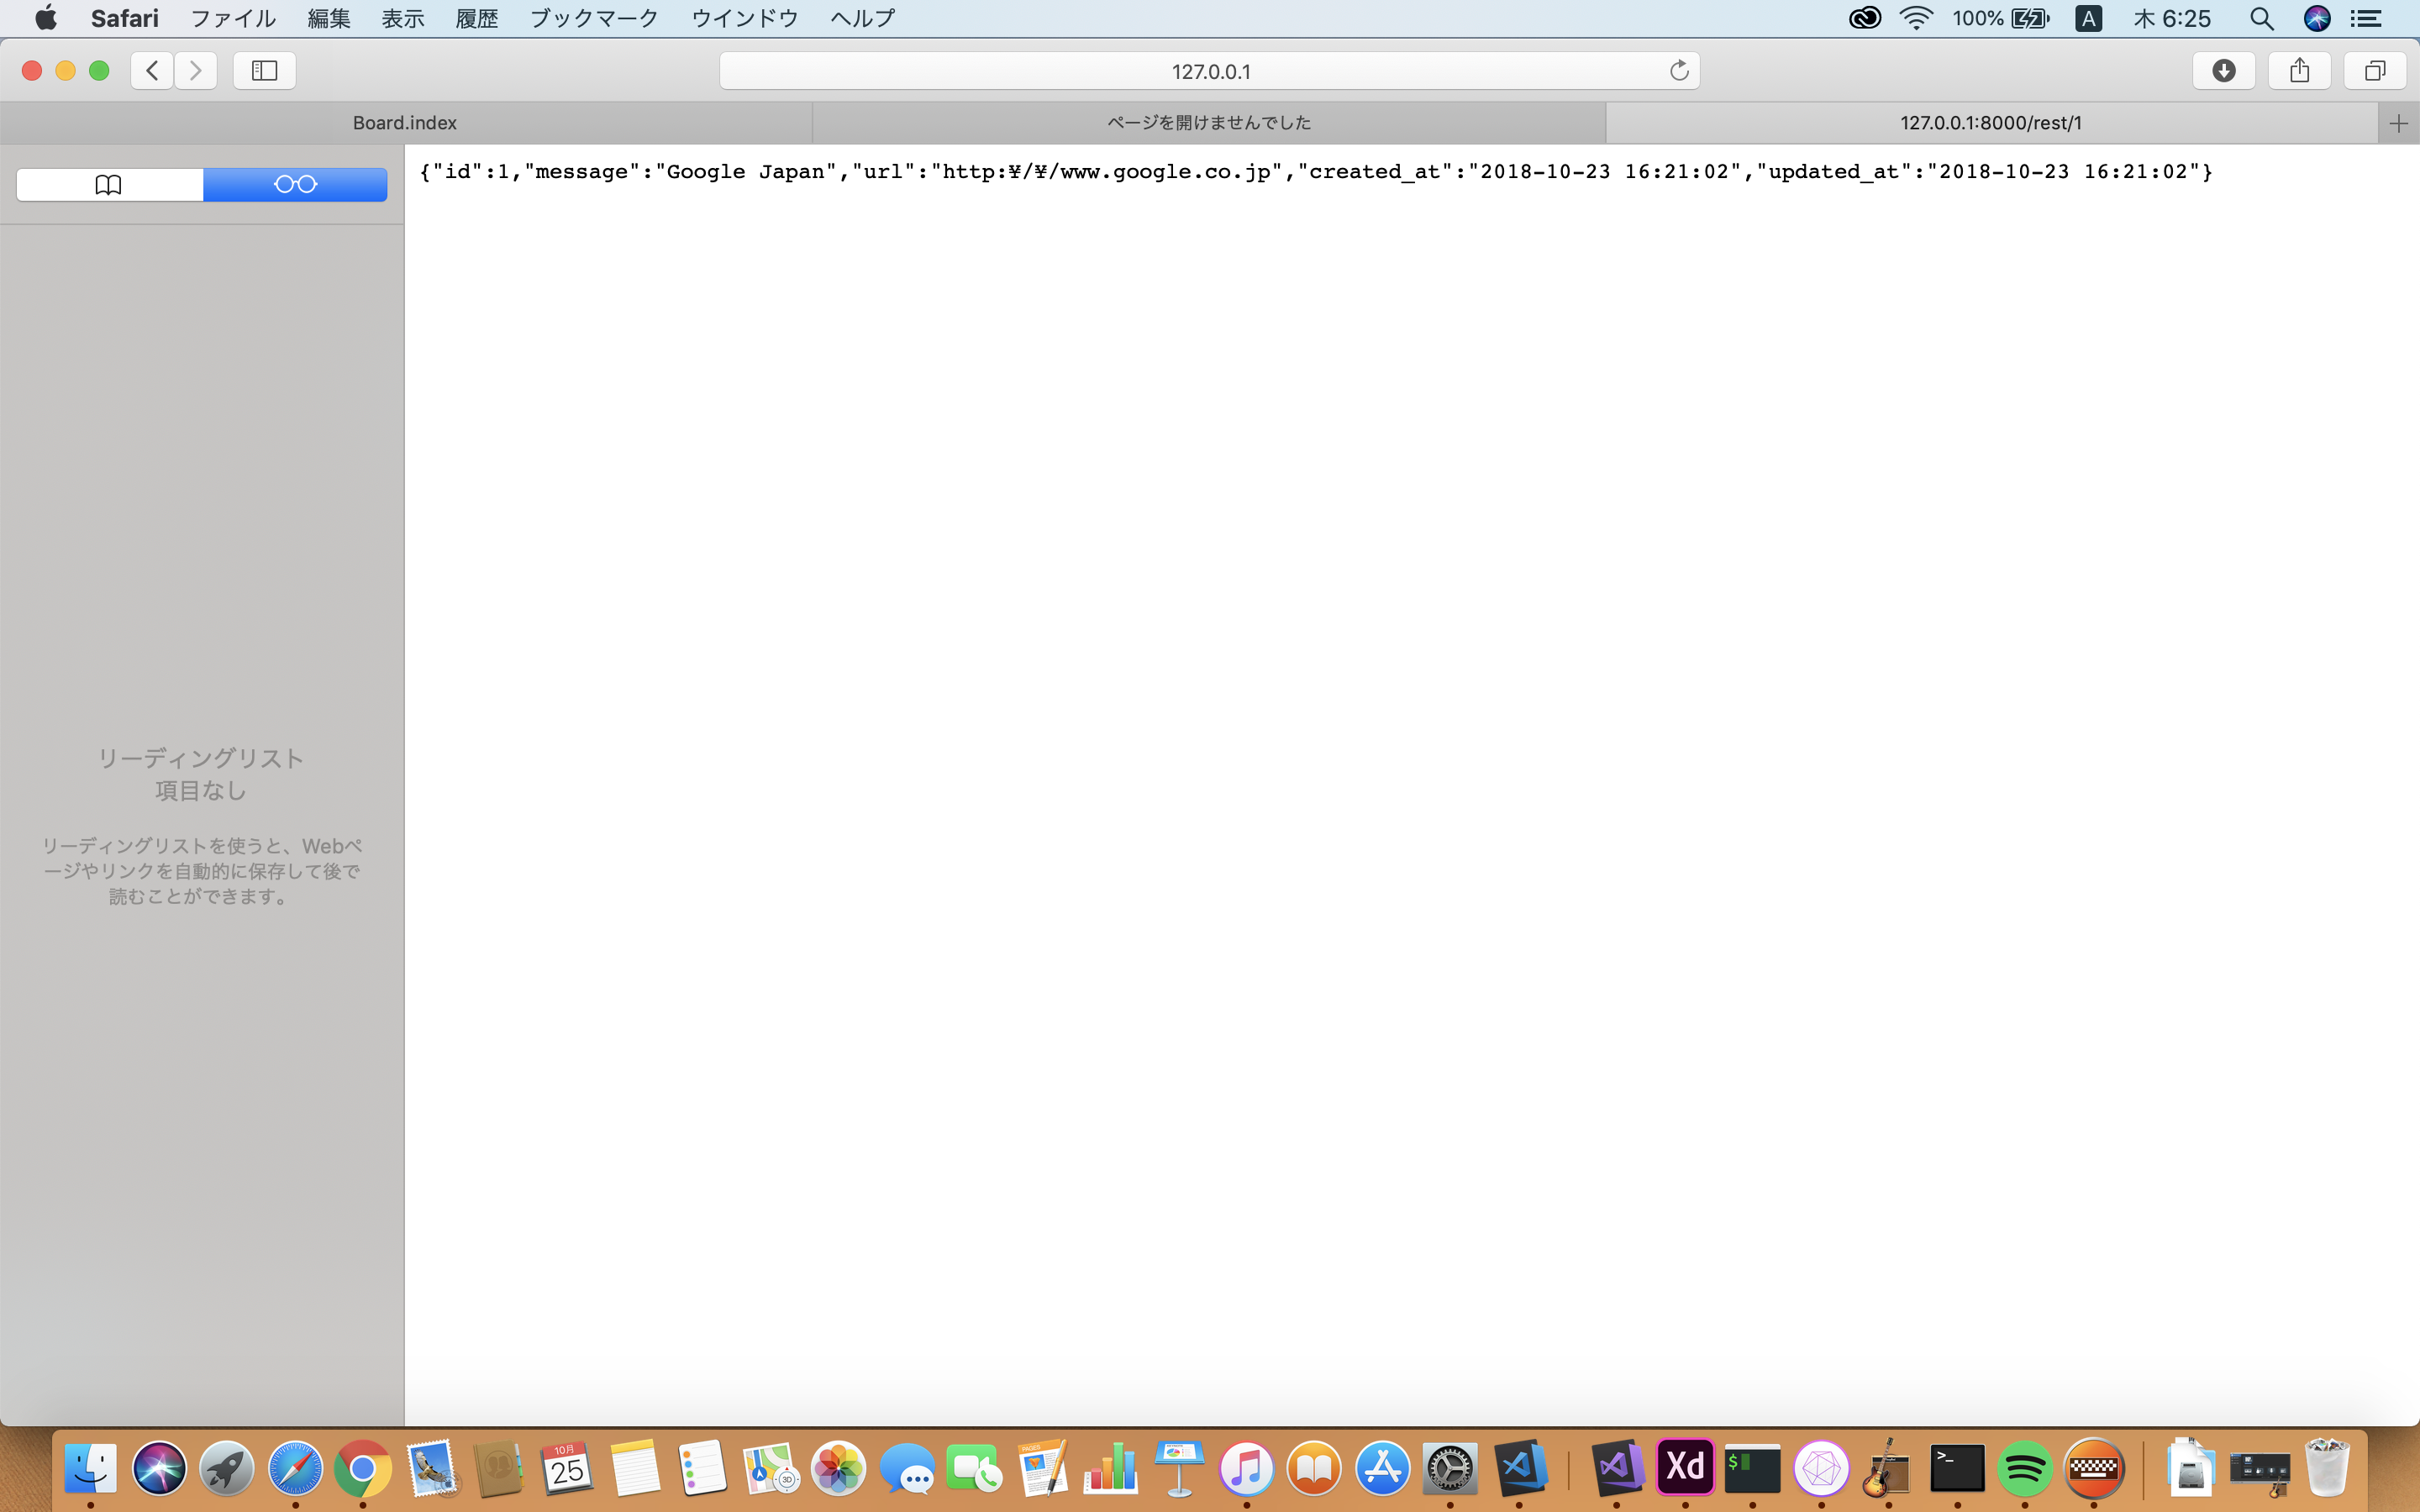Open the Notification Center
2420x1512 pixels.
click(x=2367, y=18)
